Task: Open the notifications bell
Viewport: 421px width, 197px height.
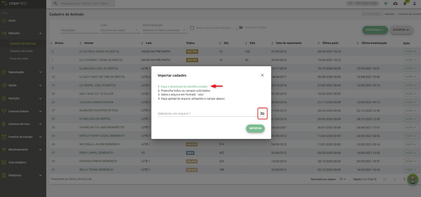Action: (x=405, y=3)
